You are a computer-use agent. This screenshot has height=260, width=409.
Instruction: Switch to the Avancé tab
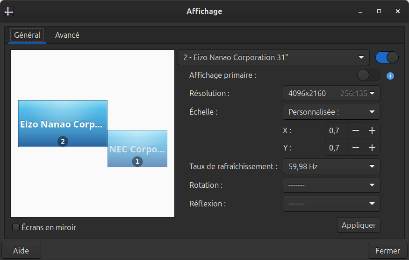click(67, 35)
